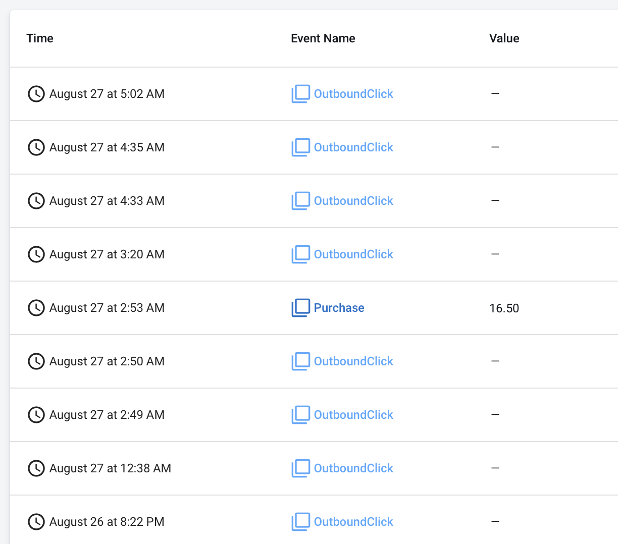Open the OutboundClick event from 2:50 AM
Viewport: 618px width, 544px height.
[353, 361]
